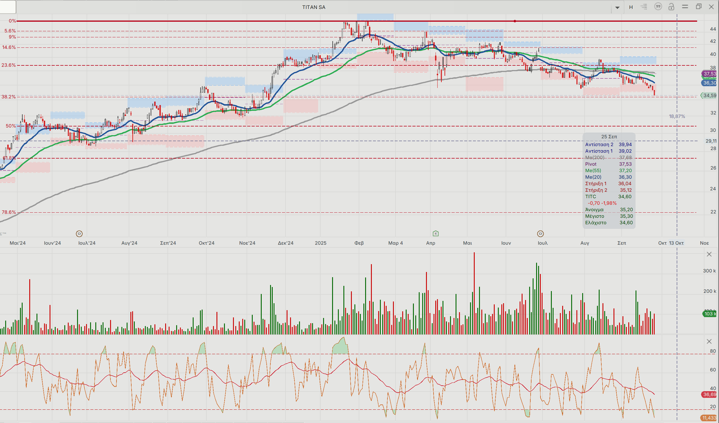This screenshot has width=719, height=423.
Task: Click the red 36,69 oscillator value label
Action: point(709,394)
